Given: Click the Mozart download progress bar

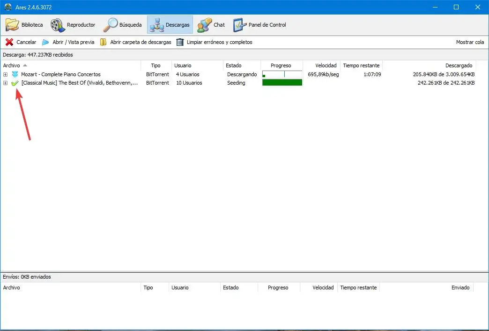Looking at the screenshot, I should point(282,74).
